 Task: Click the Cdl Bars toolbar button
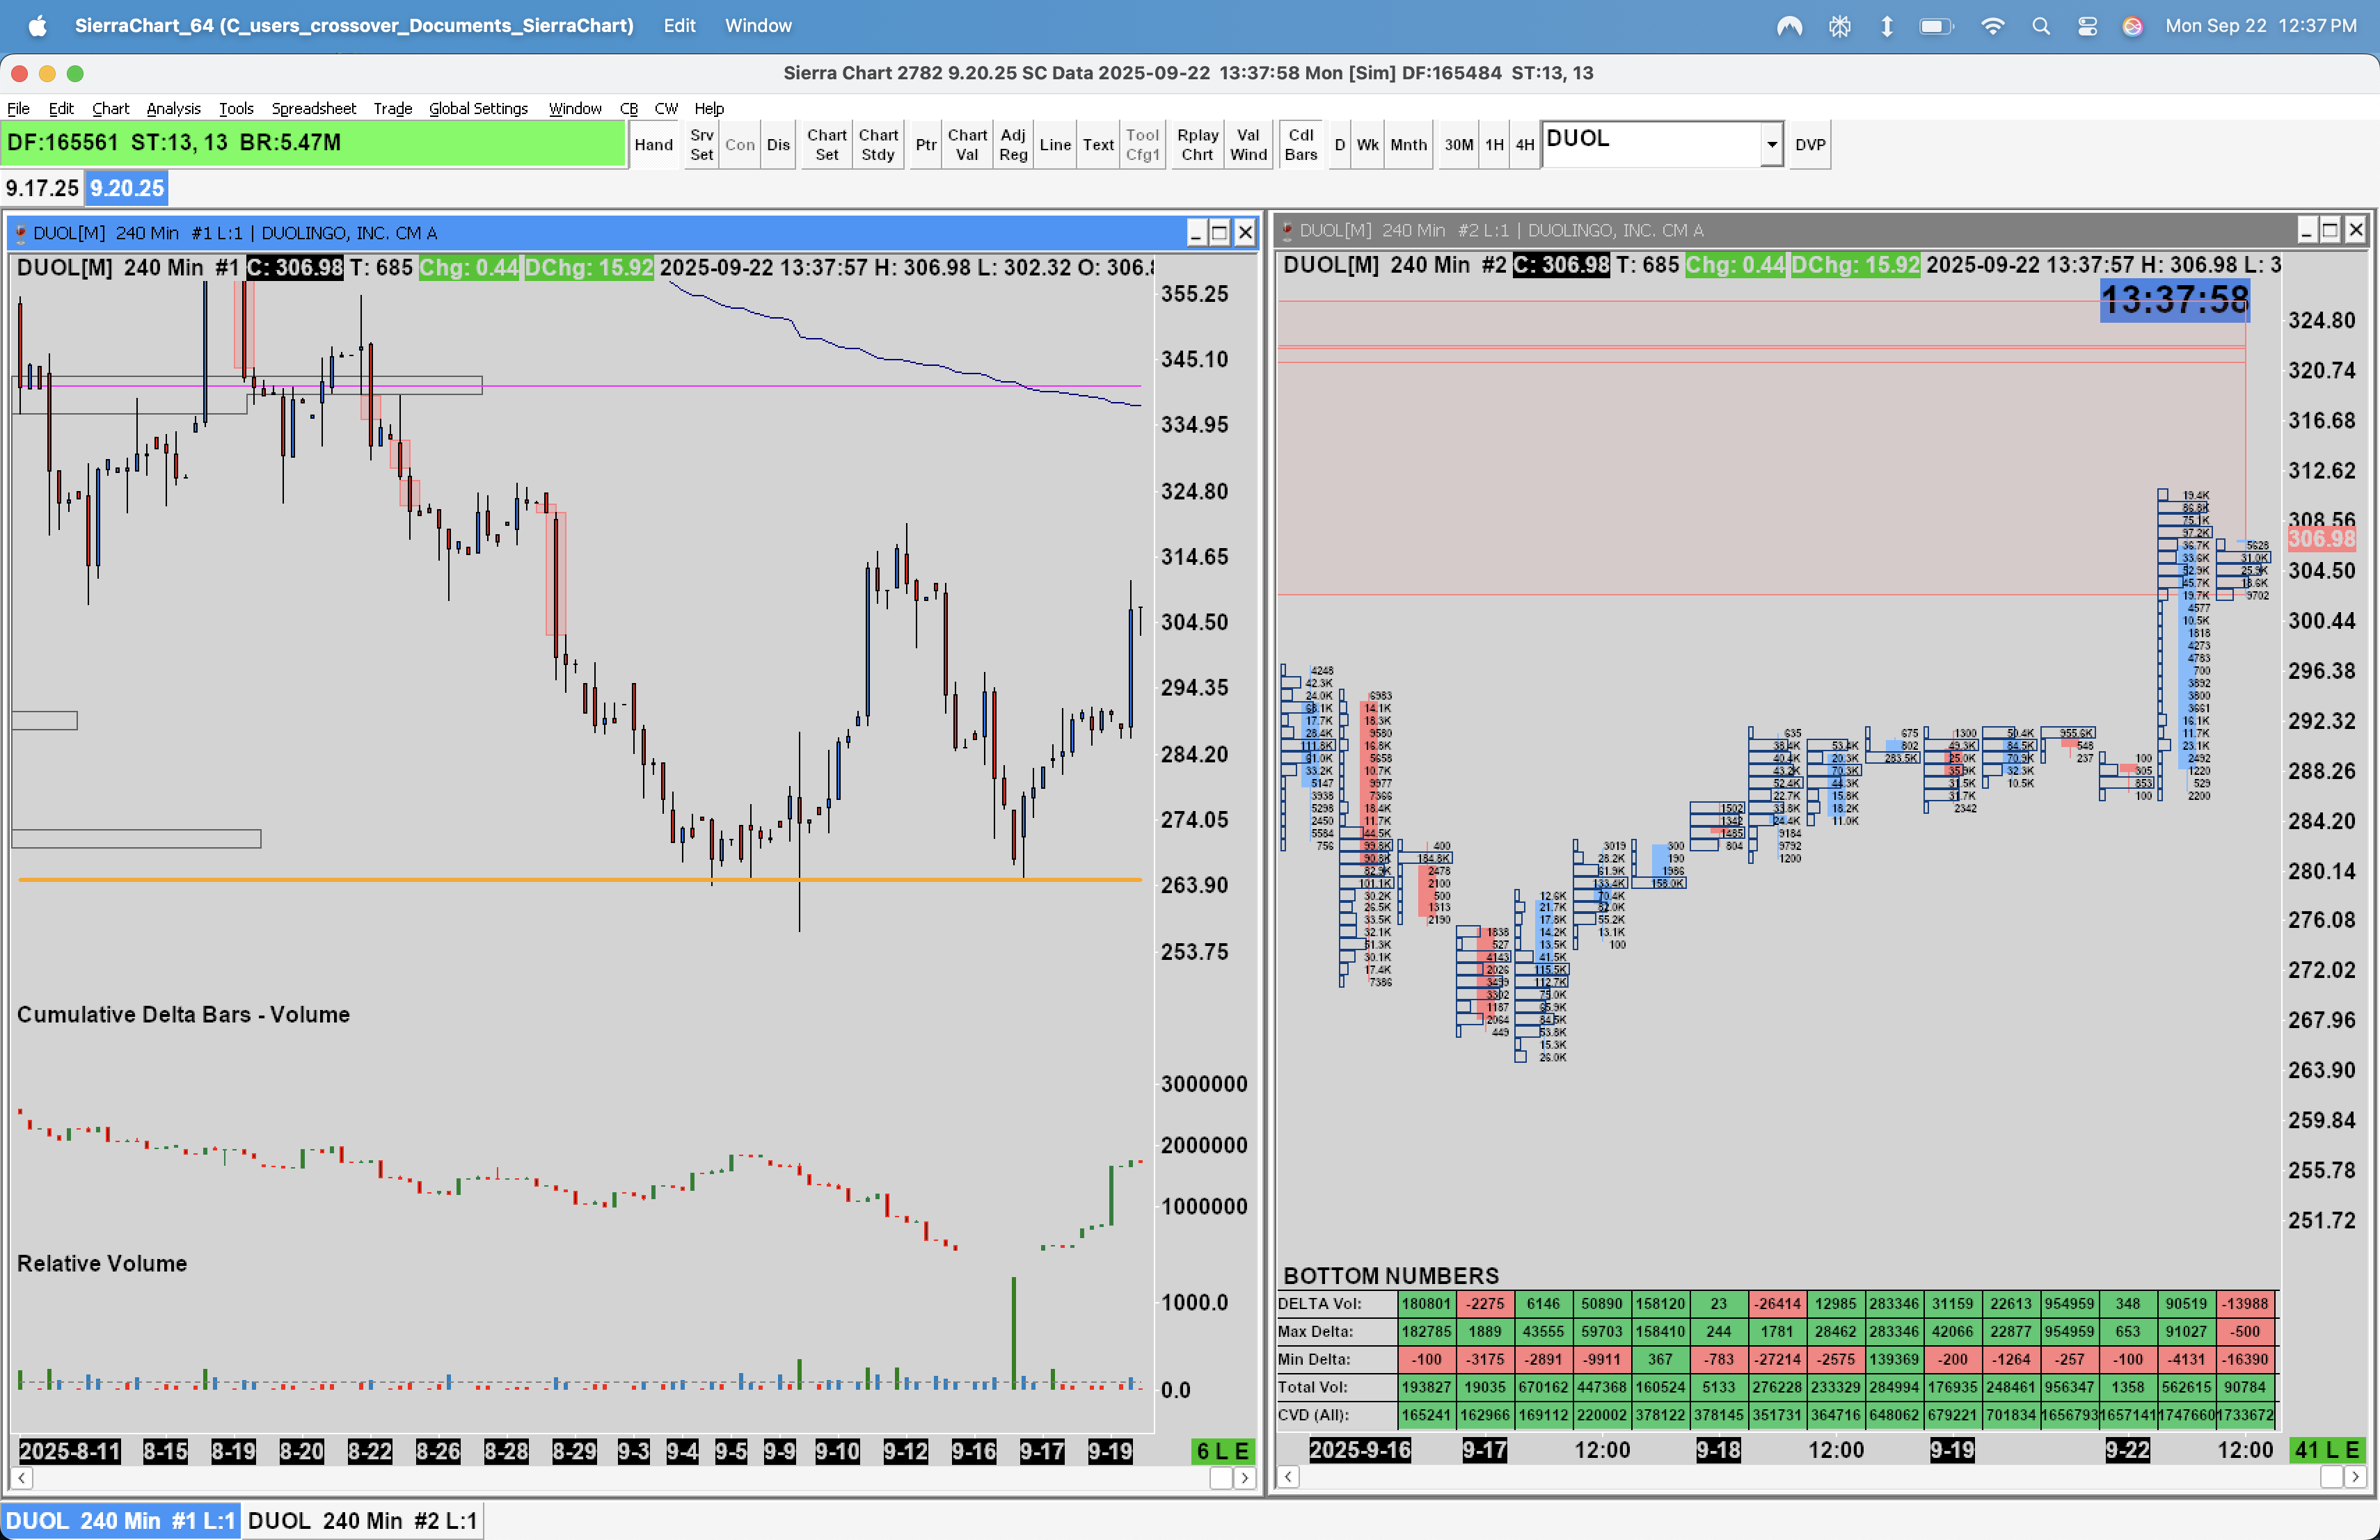pos(1300,145)
